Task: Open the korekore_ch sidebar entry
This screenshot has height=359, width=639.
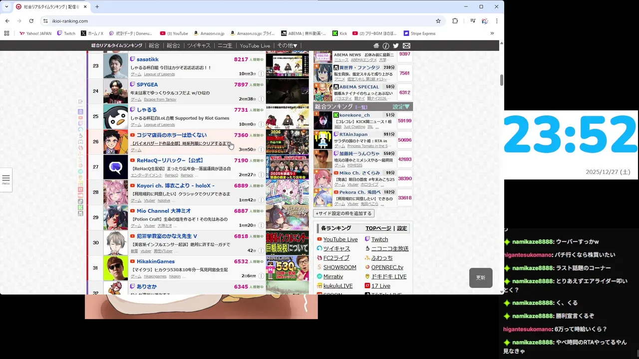Action: (x=354, y=115)
